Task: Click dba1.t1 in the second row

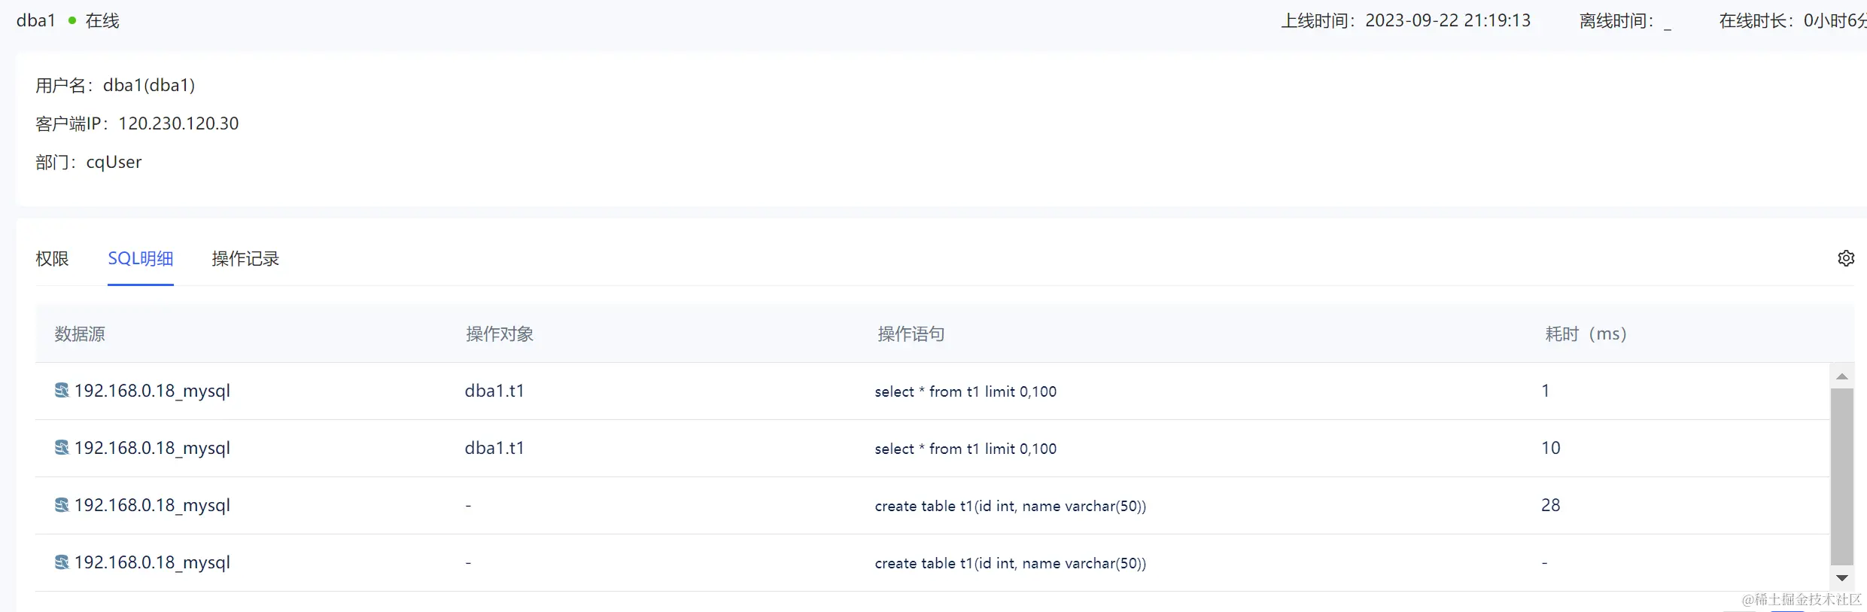Action: click(x=494, y=448)
